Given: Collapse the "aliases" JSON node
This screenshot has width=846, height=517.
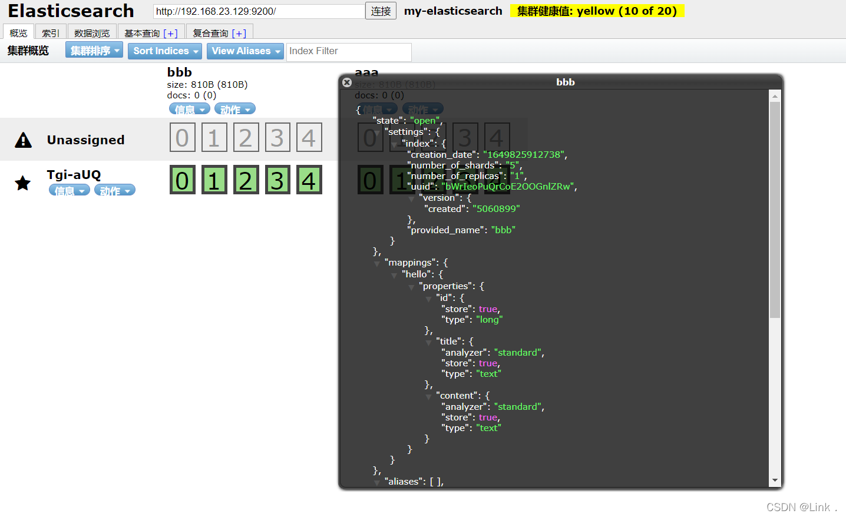Looking at the screenshot, I should 377,483.
